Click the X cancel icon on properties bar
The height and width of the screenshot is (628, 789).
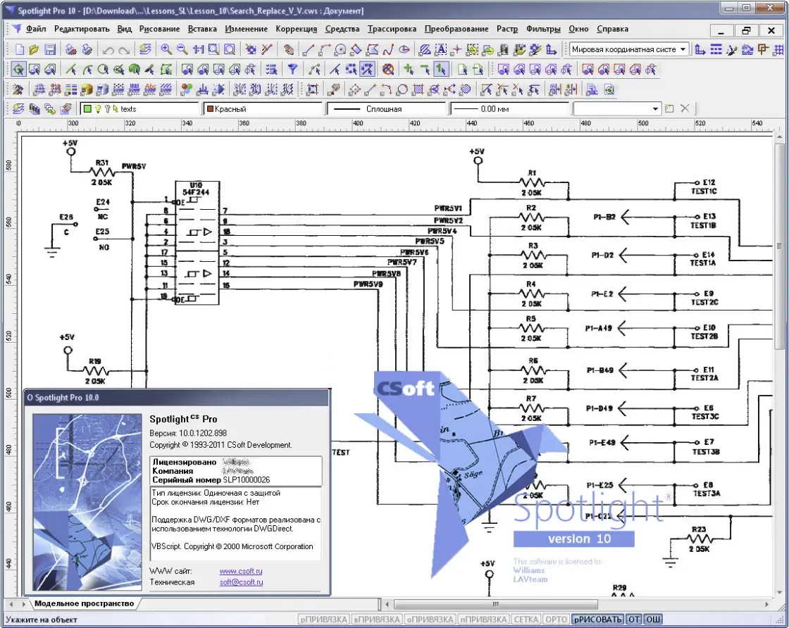coord(685,108)
